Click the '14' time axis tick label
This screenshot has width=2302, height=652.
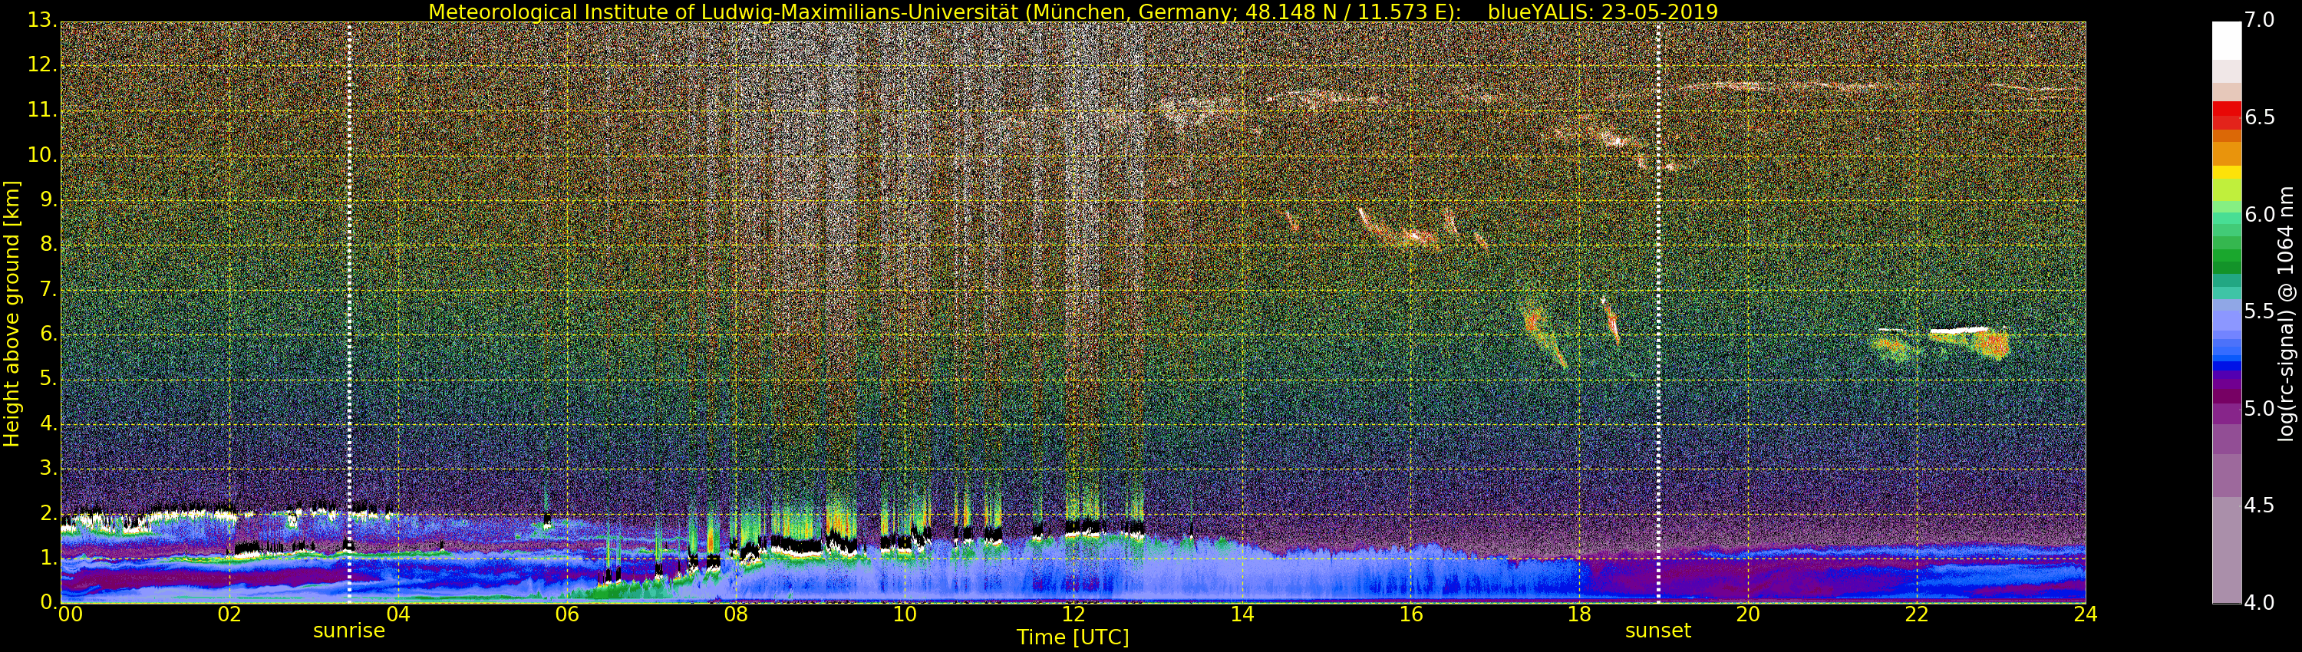coord(1242,614)
